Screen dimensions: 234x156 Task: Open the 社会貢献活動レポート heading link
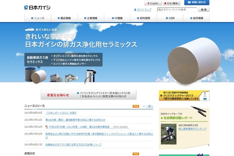[178, 118]
